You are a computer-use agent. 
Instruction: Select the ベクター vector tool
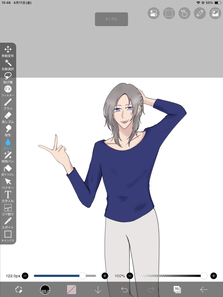8,184
